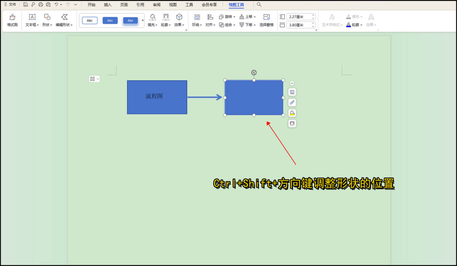Click the 组合 group button

(227, 25)
